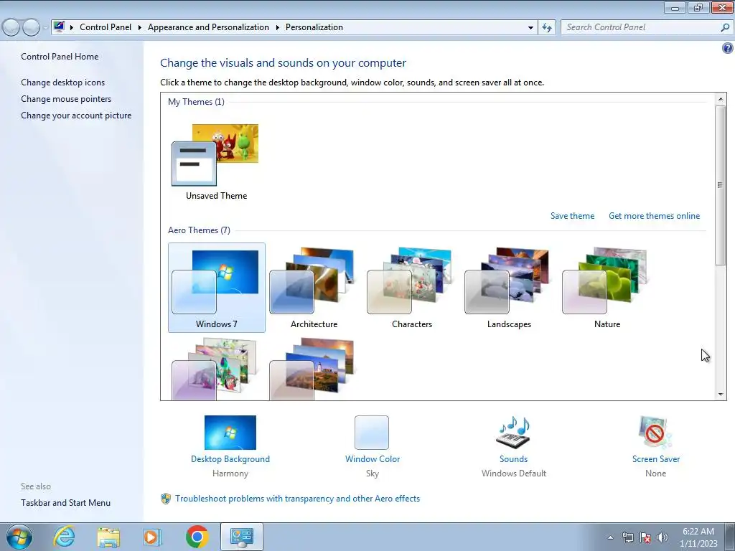Click Troubleshoot problems with transparency link
Image resolution: width=735 pixels, height=551 pixels.
(298, 499)
